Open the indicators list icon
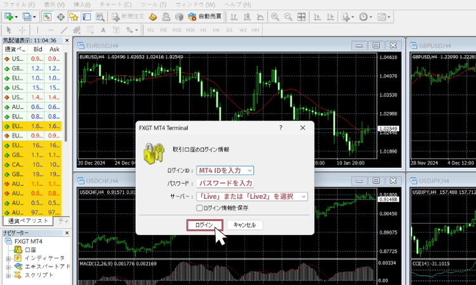 (345, 16)
